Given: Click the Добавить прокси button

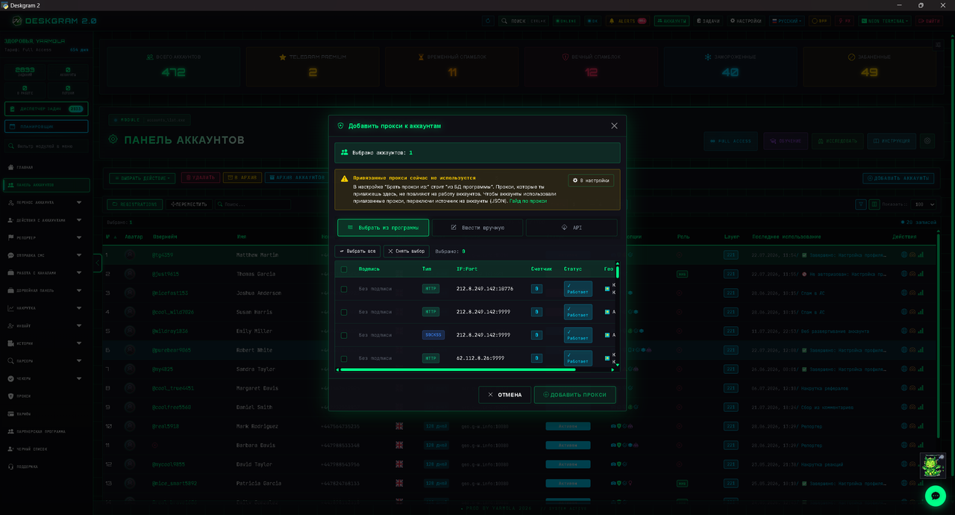Looking at the screenshot, I should point(575,395).
